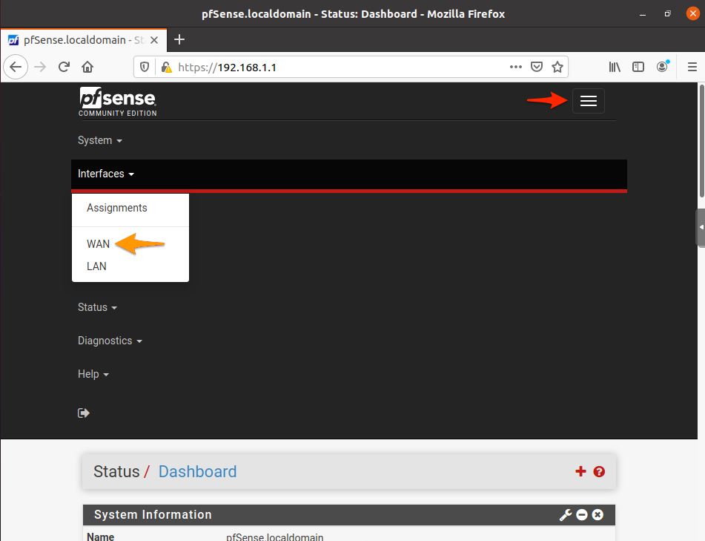Open the WAN interface settings
Screen dimensions: 705x541
[98, 243]
